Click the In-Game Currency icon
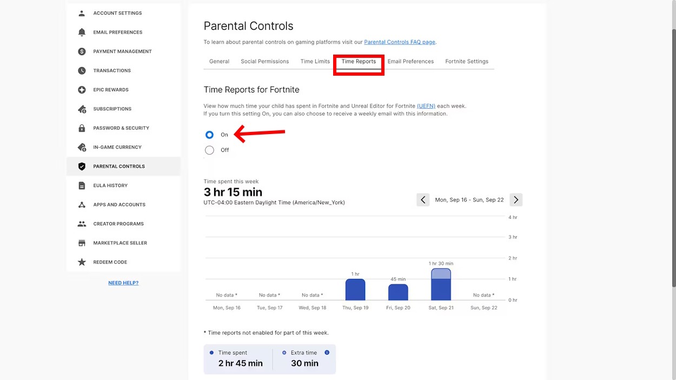Screen dimensions: 676x380 pos(82,147)
